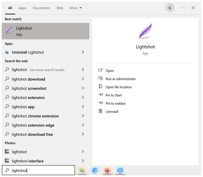This screenshot has height=177, width=203.
Task: Open the Lightshot best match result
Action: (45, 31)
